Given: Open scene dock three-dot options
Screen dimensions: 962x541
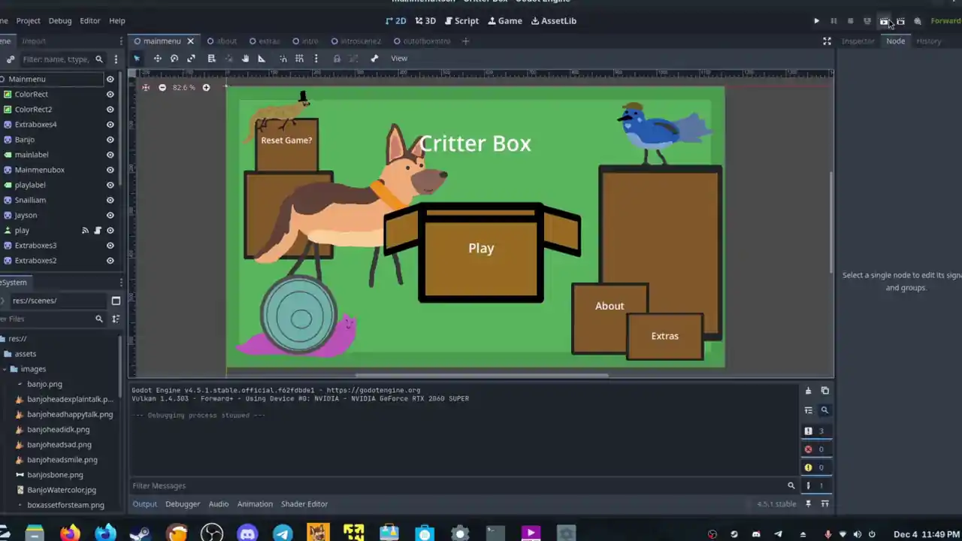Looking at the screenshot, I should tap(116, 59).
